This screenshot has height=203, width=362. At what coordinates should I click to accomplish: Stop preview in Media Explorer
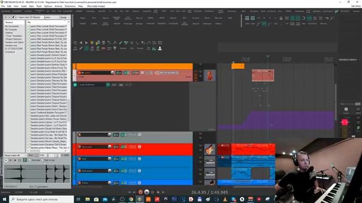[15, 160]
